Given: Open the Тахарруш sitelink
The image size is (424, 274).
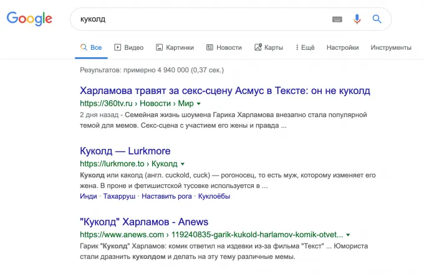Looking at the screenshot, I should click(x=119, y=196).
